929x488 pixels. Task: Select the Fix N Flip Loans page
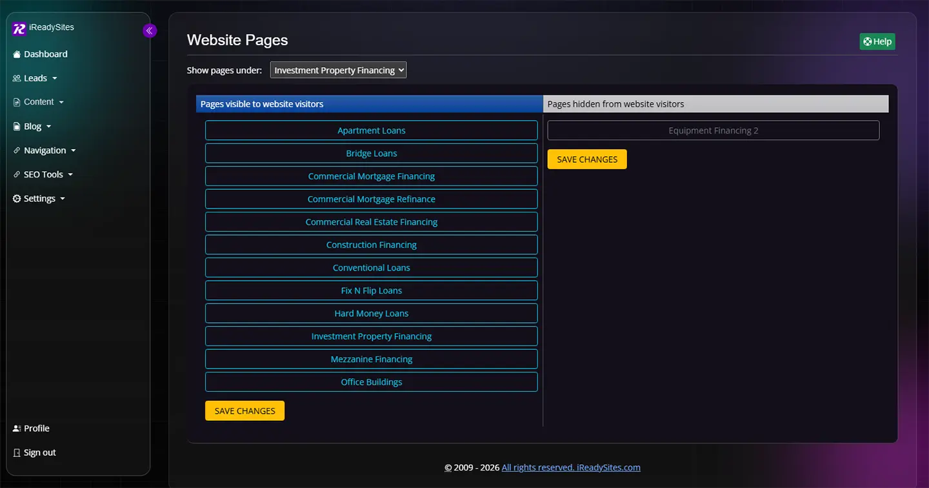372,290
